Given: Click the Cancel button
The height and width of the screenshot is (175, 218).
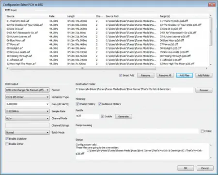Looking at the screenshot, I should [205, 168].
